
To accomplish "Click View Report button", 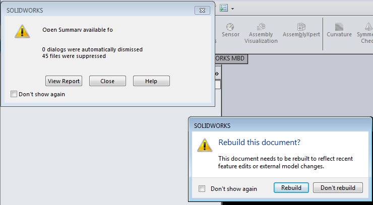I will (x=64, y=81).
